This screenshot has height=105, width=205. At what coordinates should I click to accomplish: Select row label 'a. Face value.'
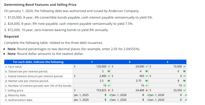(14, 67)
